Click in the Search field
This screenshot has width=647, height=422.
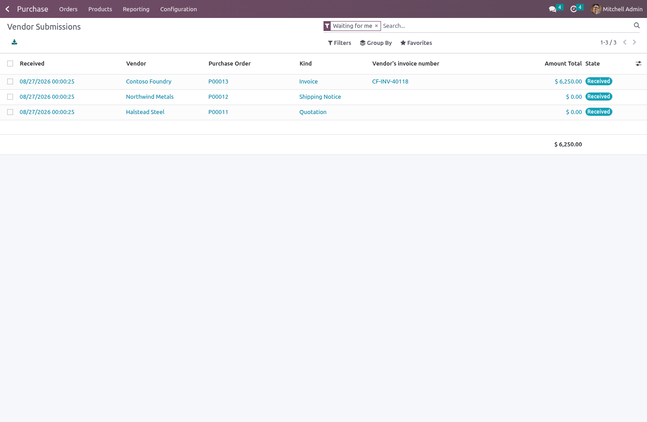[507, 26]
